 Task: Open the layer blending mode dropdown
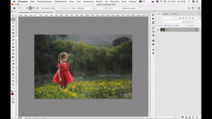click(169, 22)
